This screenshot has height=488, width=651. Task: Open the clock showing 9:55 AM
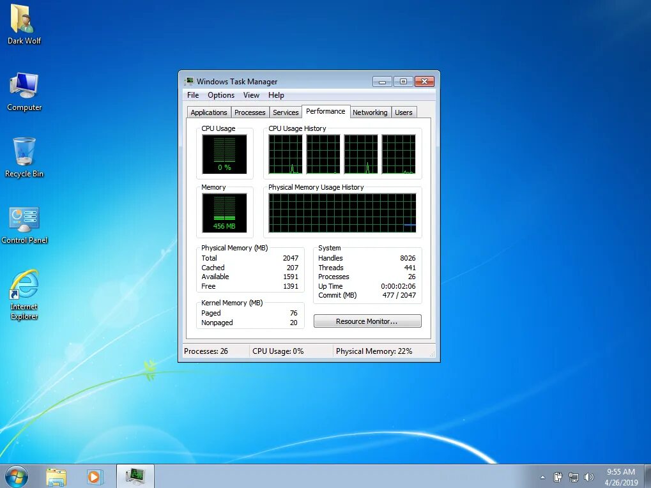pos(621,477)
